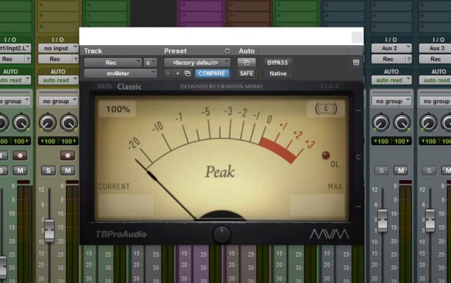Click Rec output button on Aux 3 channel
This screenshot has height=283, width=451.
(435, 59)
